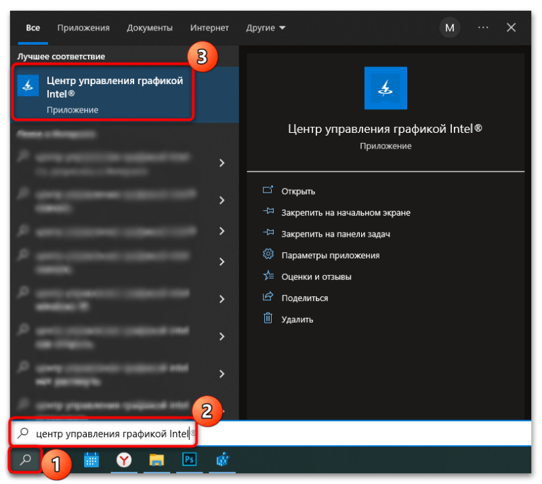Switch to the "Интернет" tab
The image size is (542, 484).
coord(209,28)
